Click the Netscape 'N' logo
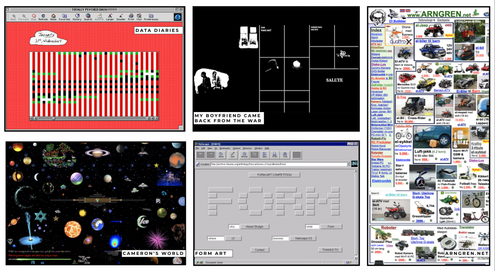Viewport: 495px width, 271px height. pos(354,164)
